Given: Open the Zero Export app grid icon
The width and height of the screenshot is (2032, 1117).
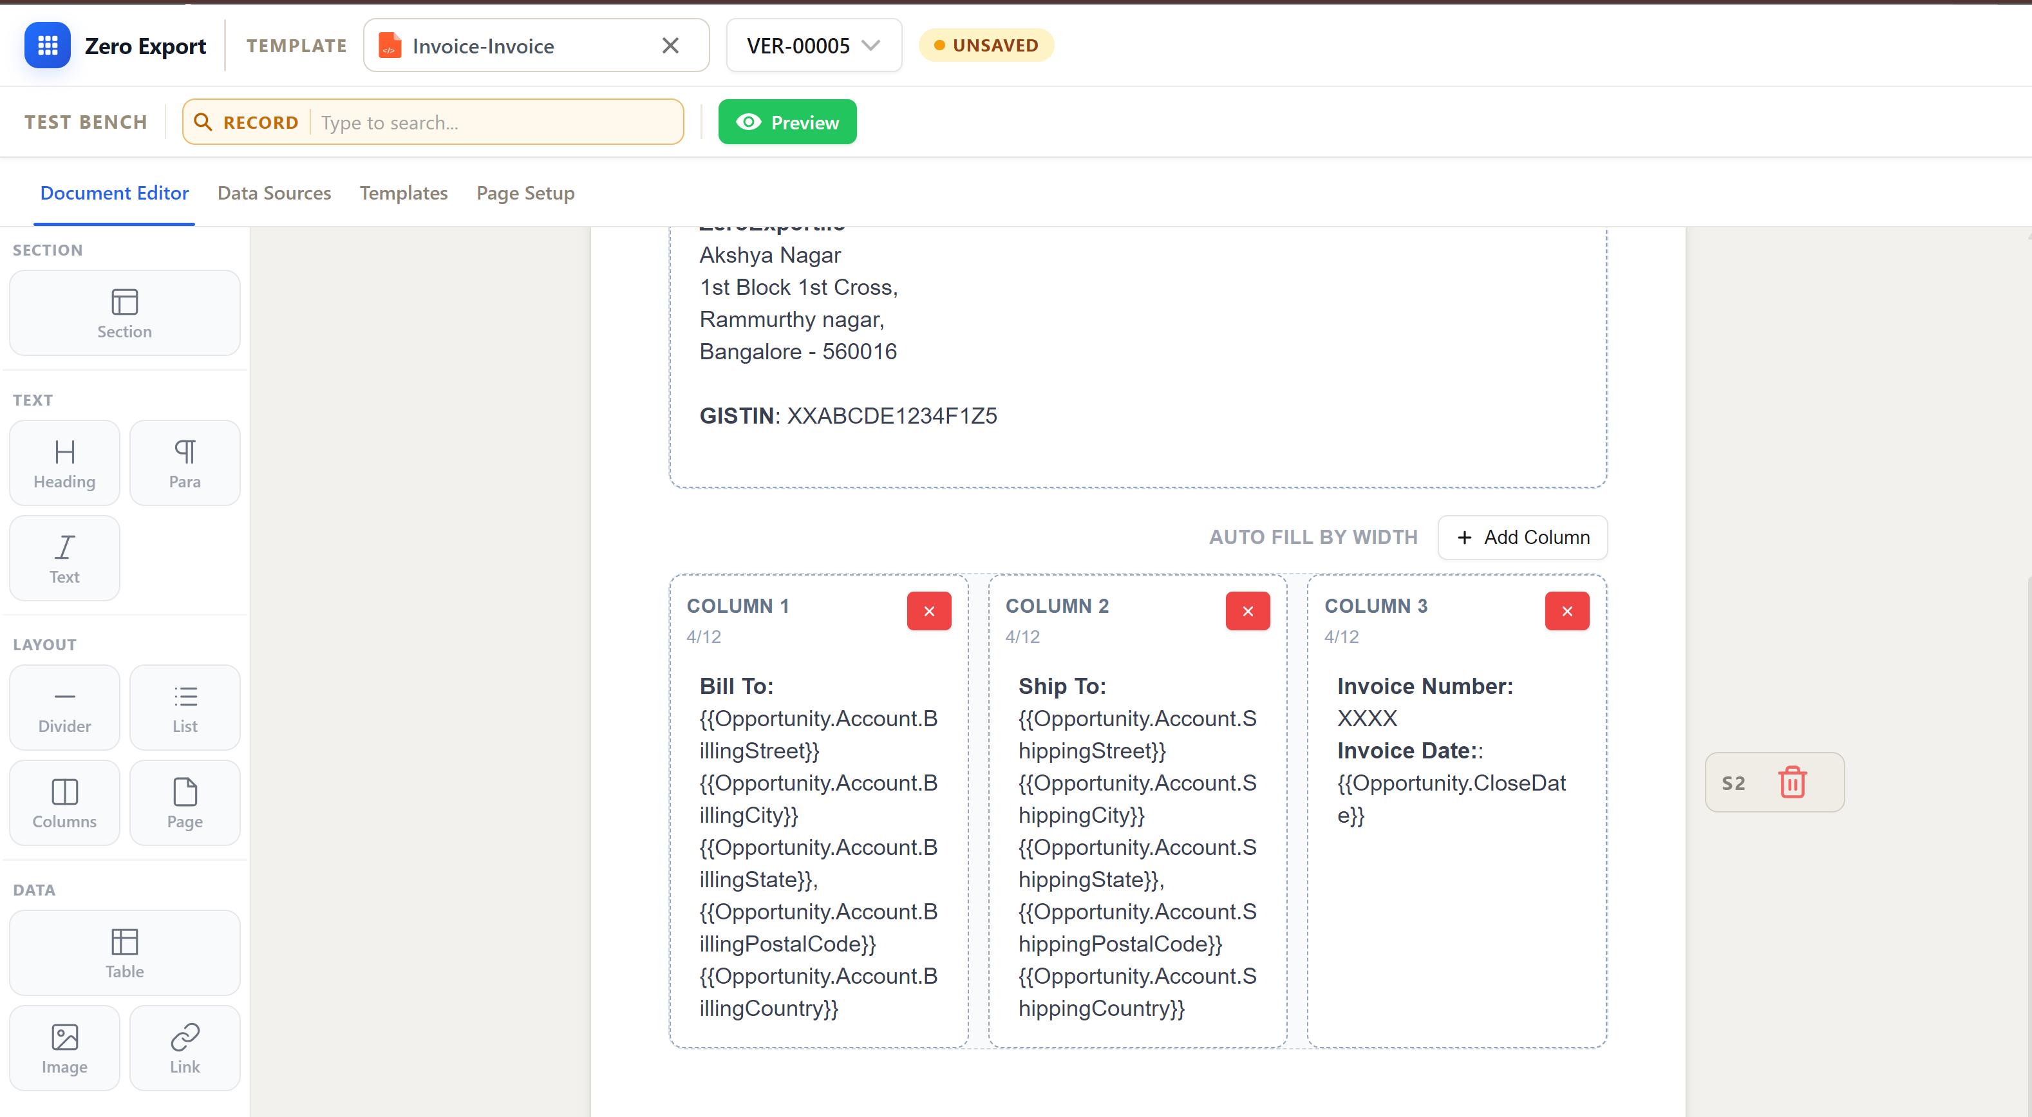Looking at the screenshot, I should pos(48,46).
